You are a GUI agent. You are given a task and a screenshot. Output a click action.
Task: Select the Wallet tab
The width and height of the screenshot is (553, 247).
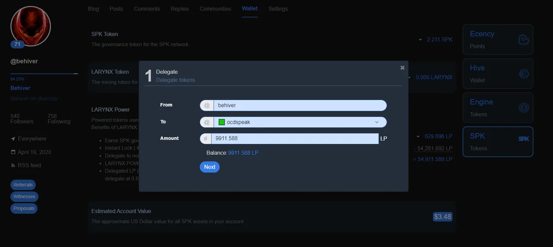250,9
